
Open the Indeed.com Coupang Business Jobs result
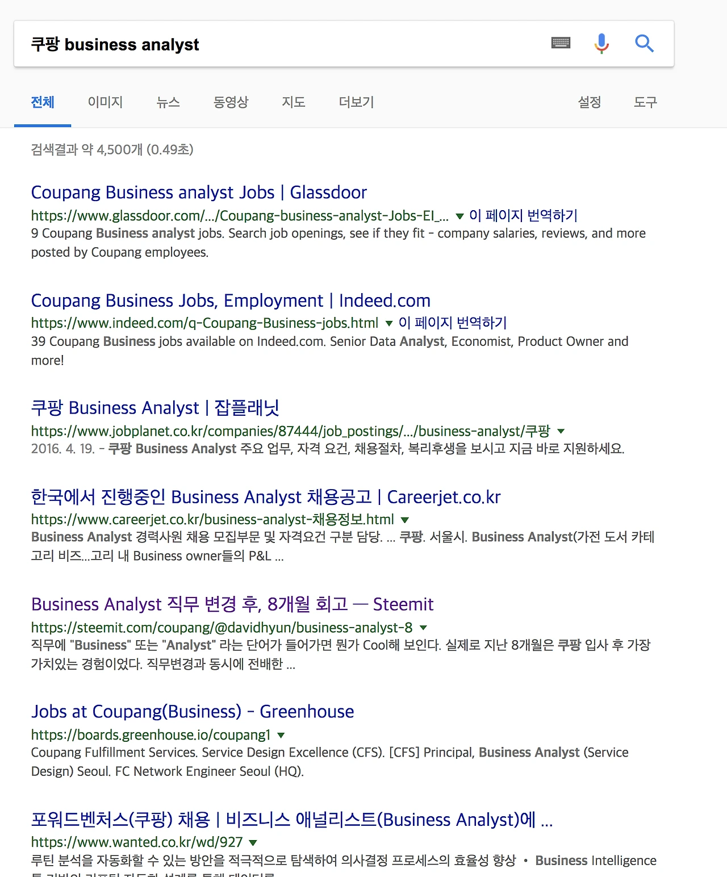(231, 300)
